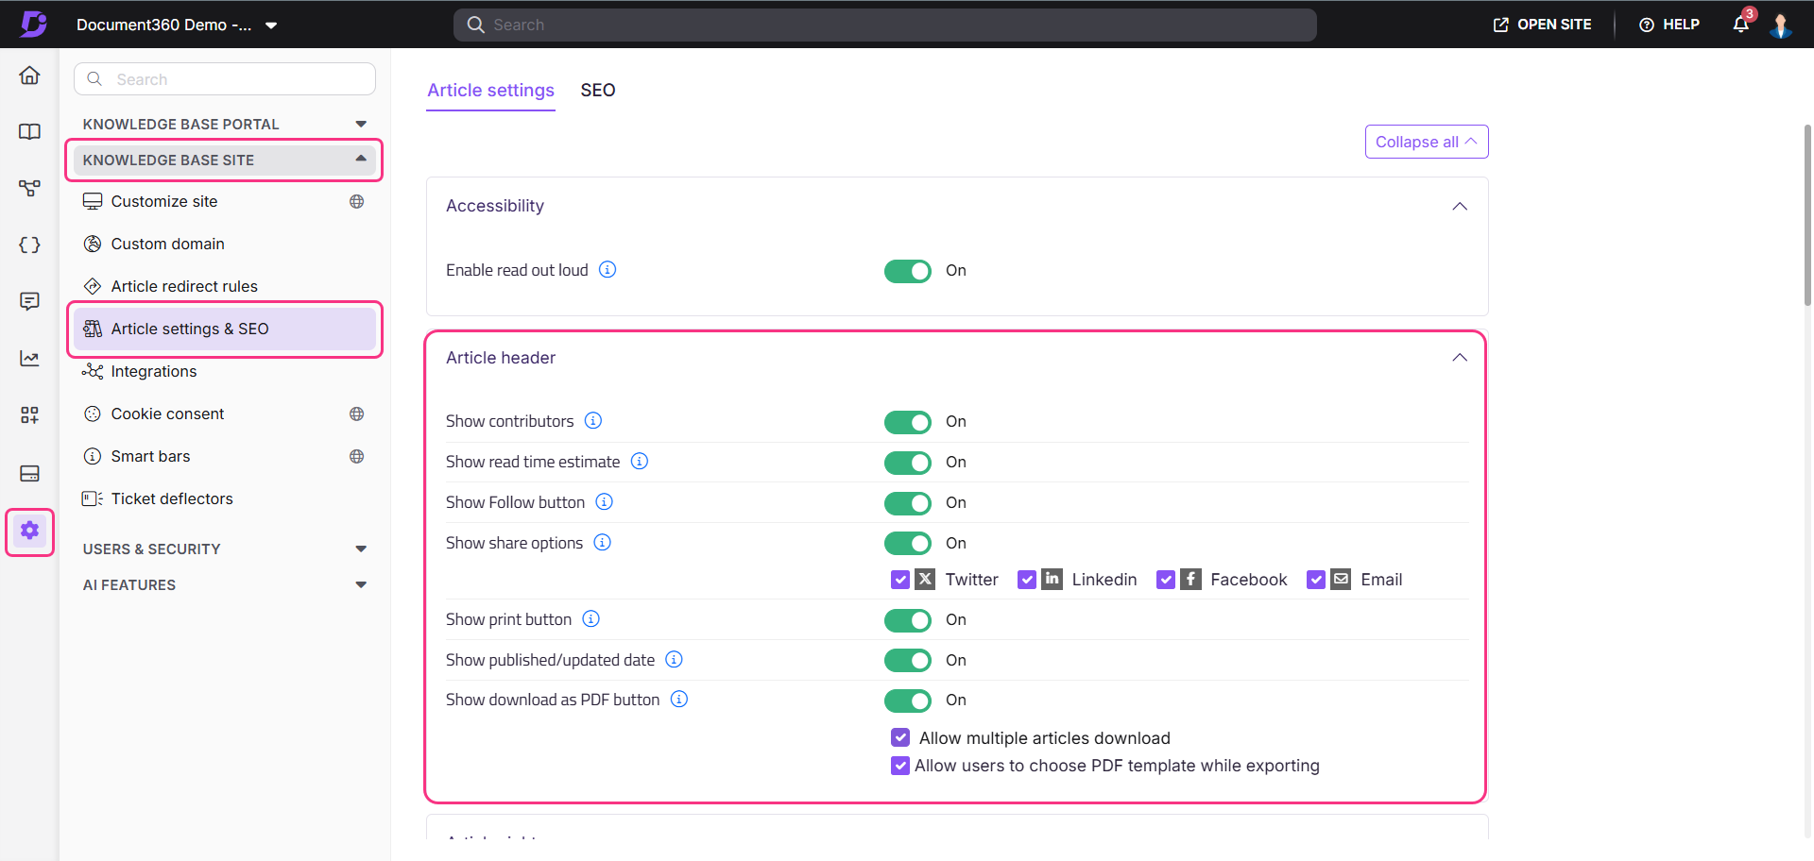Open the Analytics chart icon
This screenshot has height=861, width=1814.
point(29,359)
